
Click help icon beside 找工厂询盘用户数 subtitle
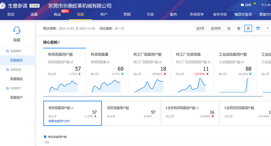[160, 62]
